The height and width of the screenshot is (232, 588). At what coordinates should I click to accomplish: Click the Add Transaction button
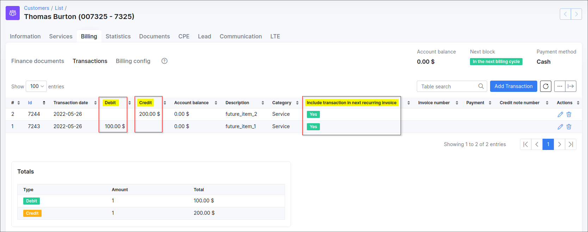pyautogui.click(x=513, y=86)
